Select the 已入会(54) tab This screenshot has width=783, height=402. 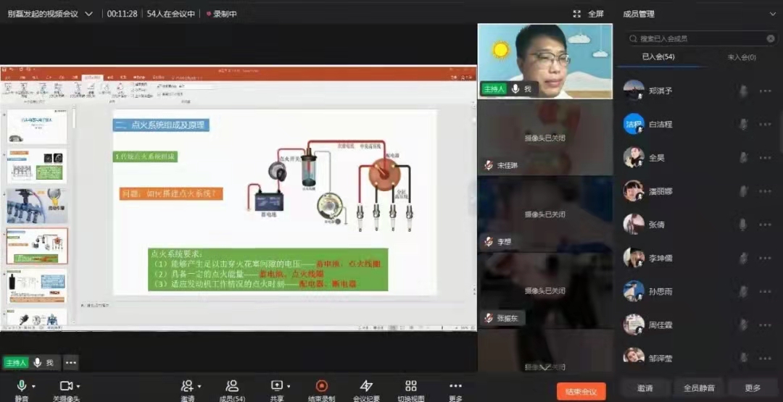[658, 57]
